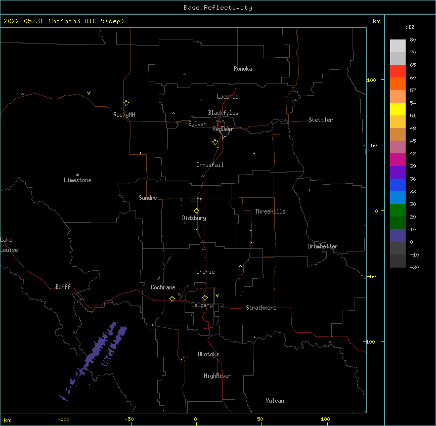Select the Vulcan label
Screen dimensions: 436x426
point(275,401)
